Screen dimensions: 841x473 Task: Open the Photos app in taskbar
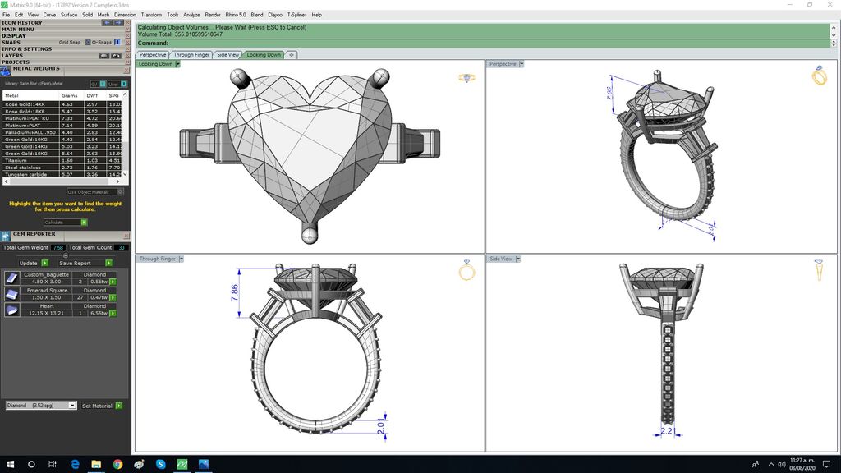(x=204, y=465)
